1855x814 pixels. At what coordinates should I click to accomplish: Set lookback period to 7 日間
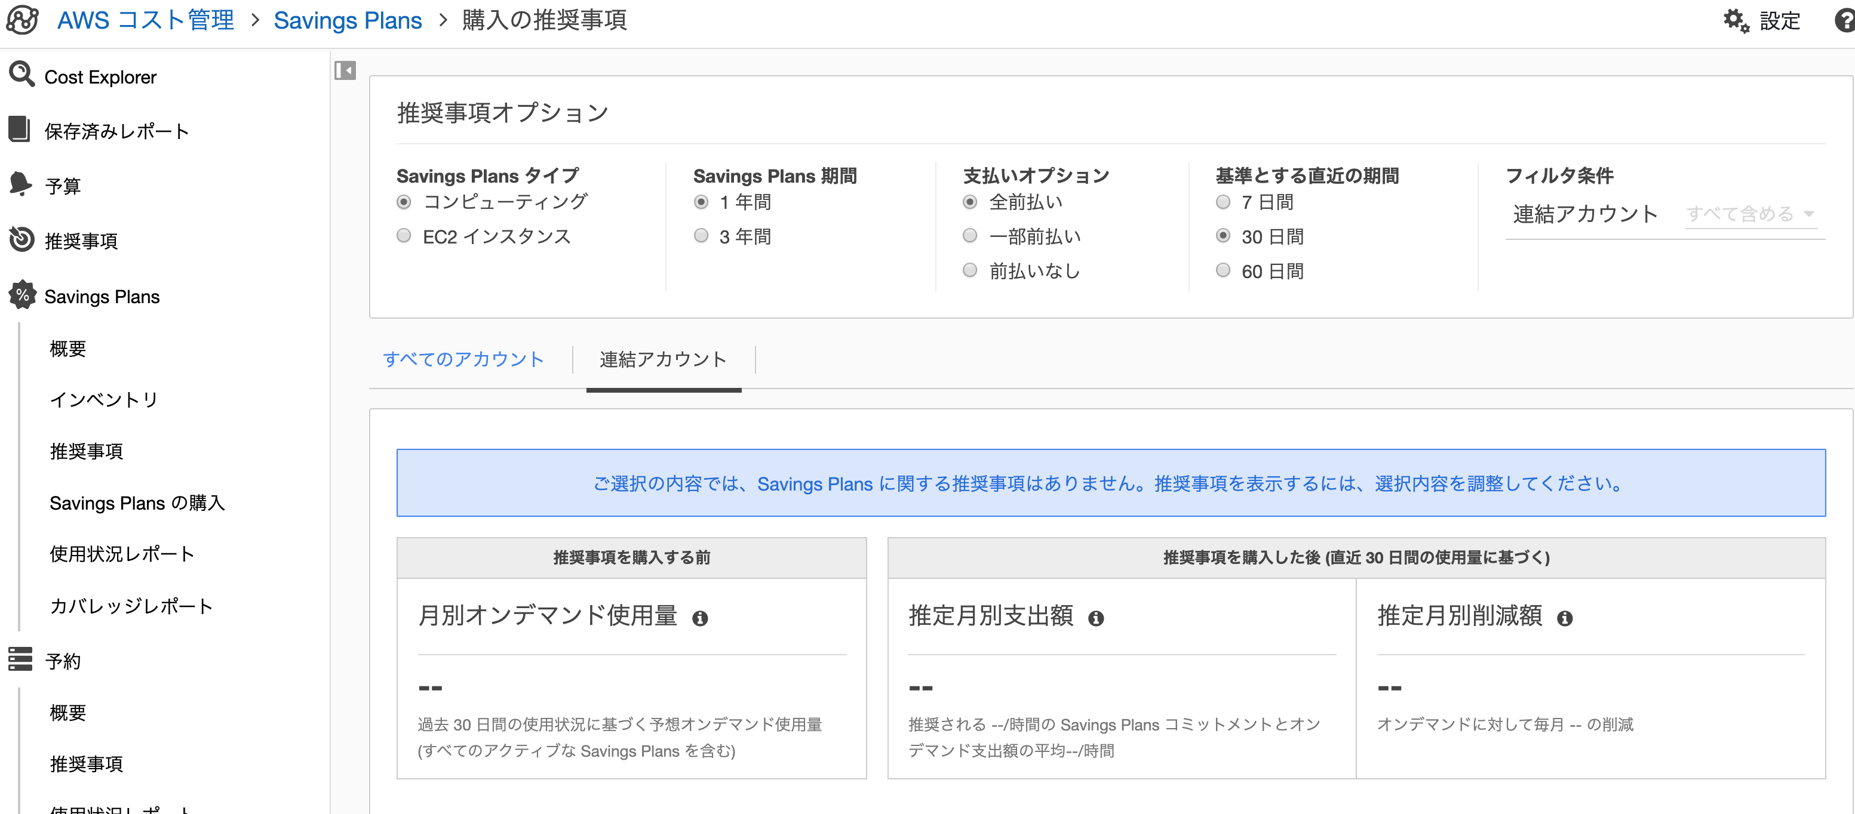tap(1223, 202)
